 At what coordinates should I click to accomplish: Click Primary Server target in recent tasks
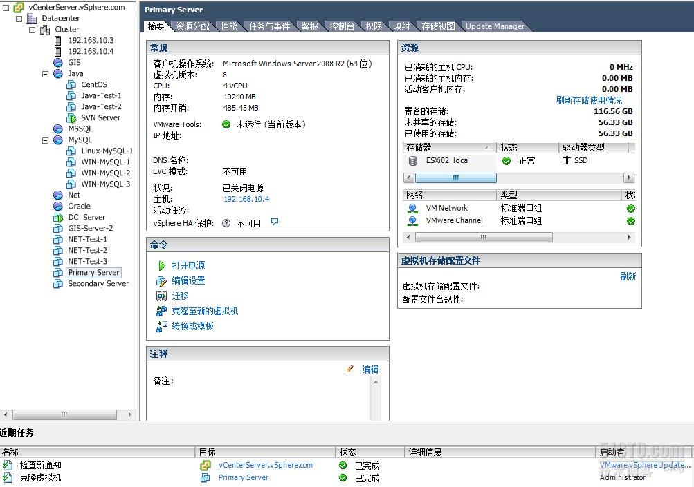tap(243, 477)
